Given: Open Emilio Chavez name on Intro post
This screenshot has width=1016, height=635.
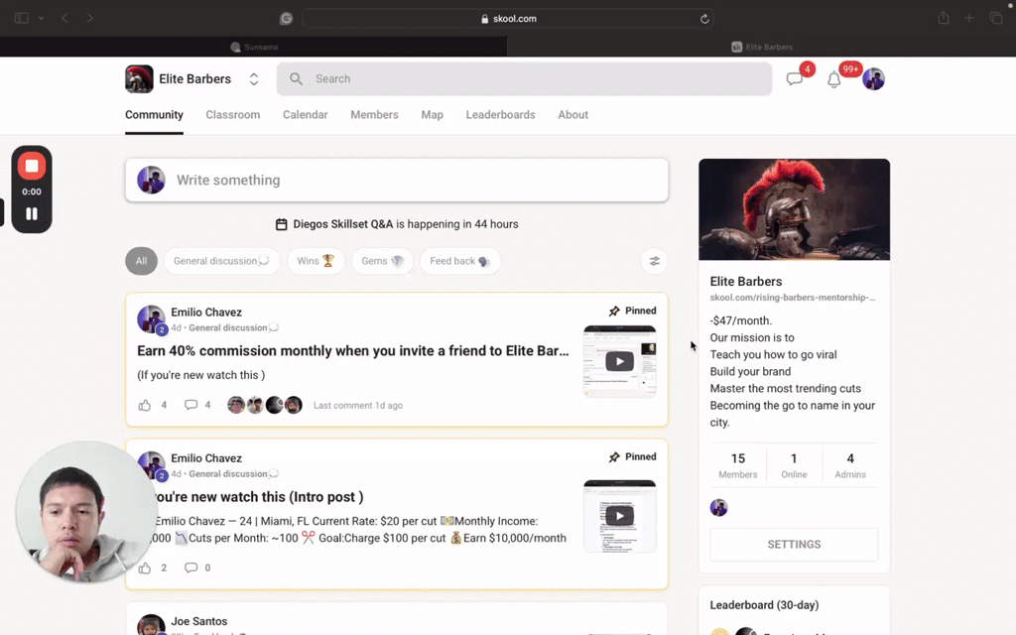Looking at the screenshot, I should pyautogui.click(x=206, y=458).
